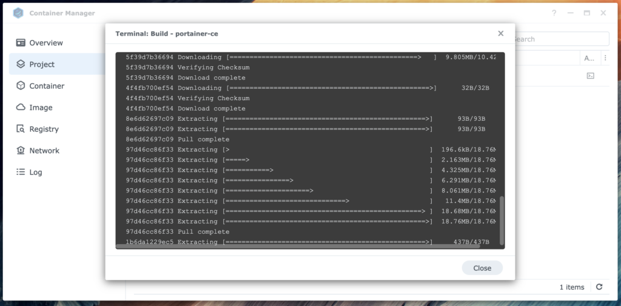
Task: Click the 'A...' column header
Action: pyautogui.click(x=589, y=58)
